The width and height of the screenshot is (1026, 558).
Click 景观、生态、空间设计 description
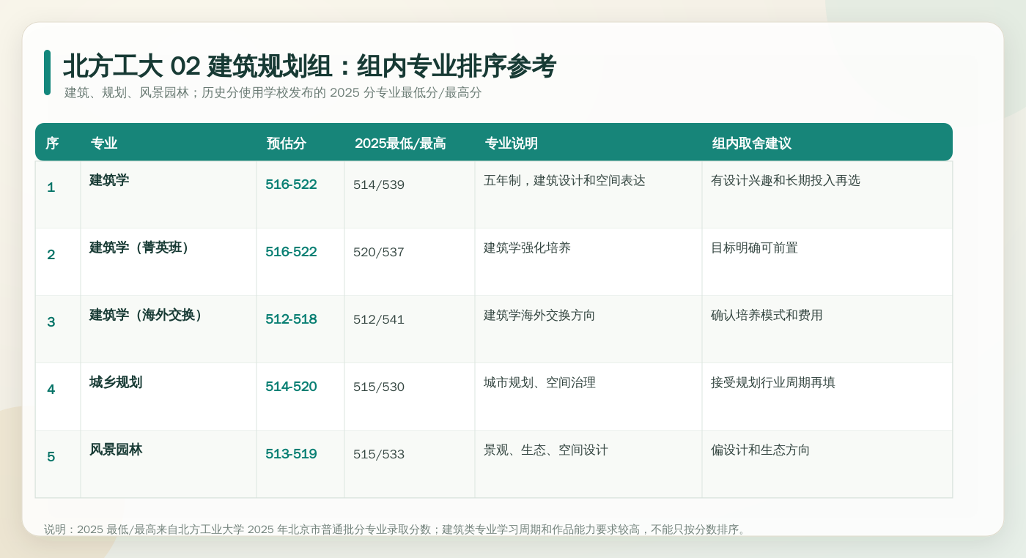click(x=546, y=450)
